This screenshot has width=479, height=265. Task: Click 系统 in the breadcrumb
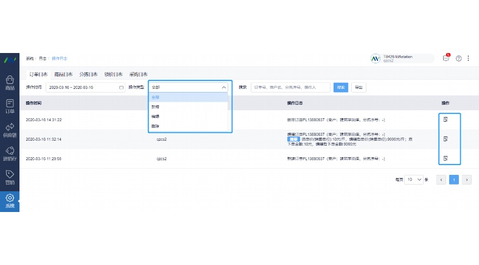[30, 58]
